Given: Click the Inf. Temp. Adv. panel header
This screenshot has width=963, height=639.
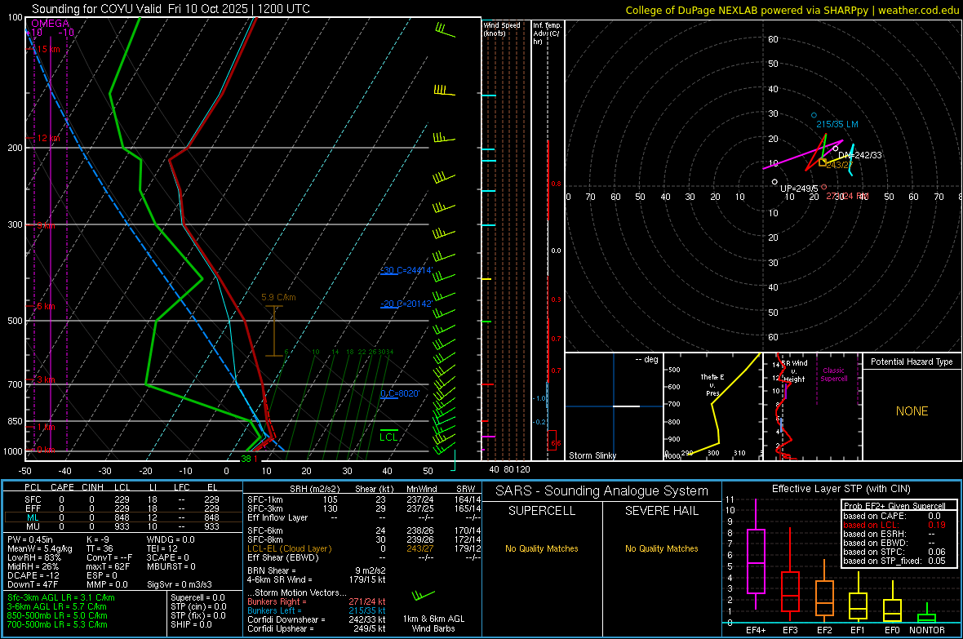Looking at the screenshot, I should 547,33.
